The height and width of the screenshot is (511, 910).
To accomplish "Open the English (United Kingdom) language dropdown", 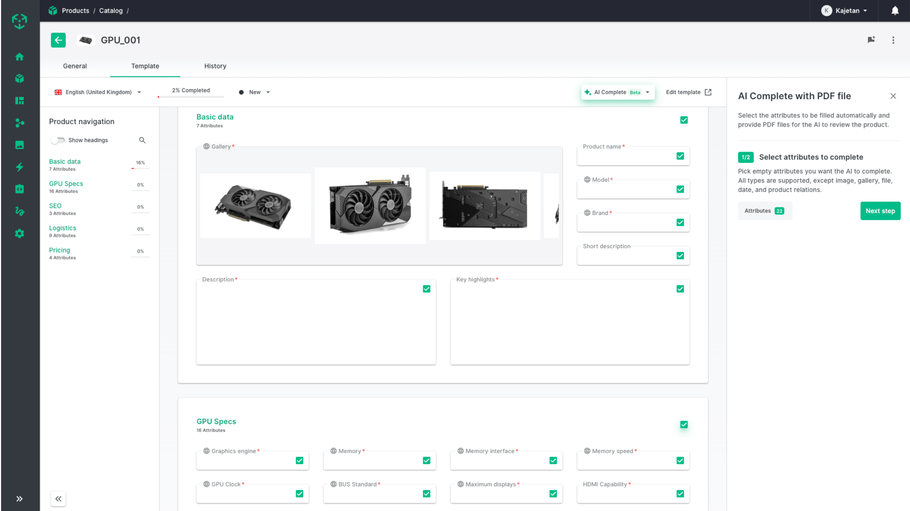I will (98, 92).
